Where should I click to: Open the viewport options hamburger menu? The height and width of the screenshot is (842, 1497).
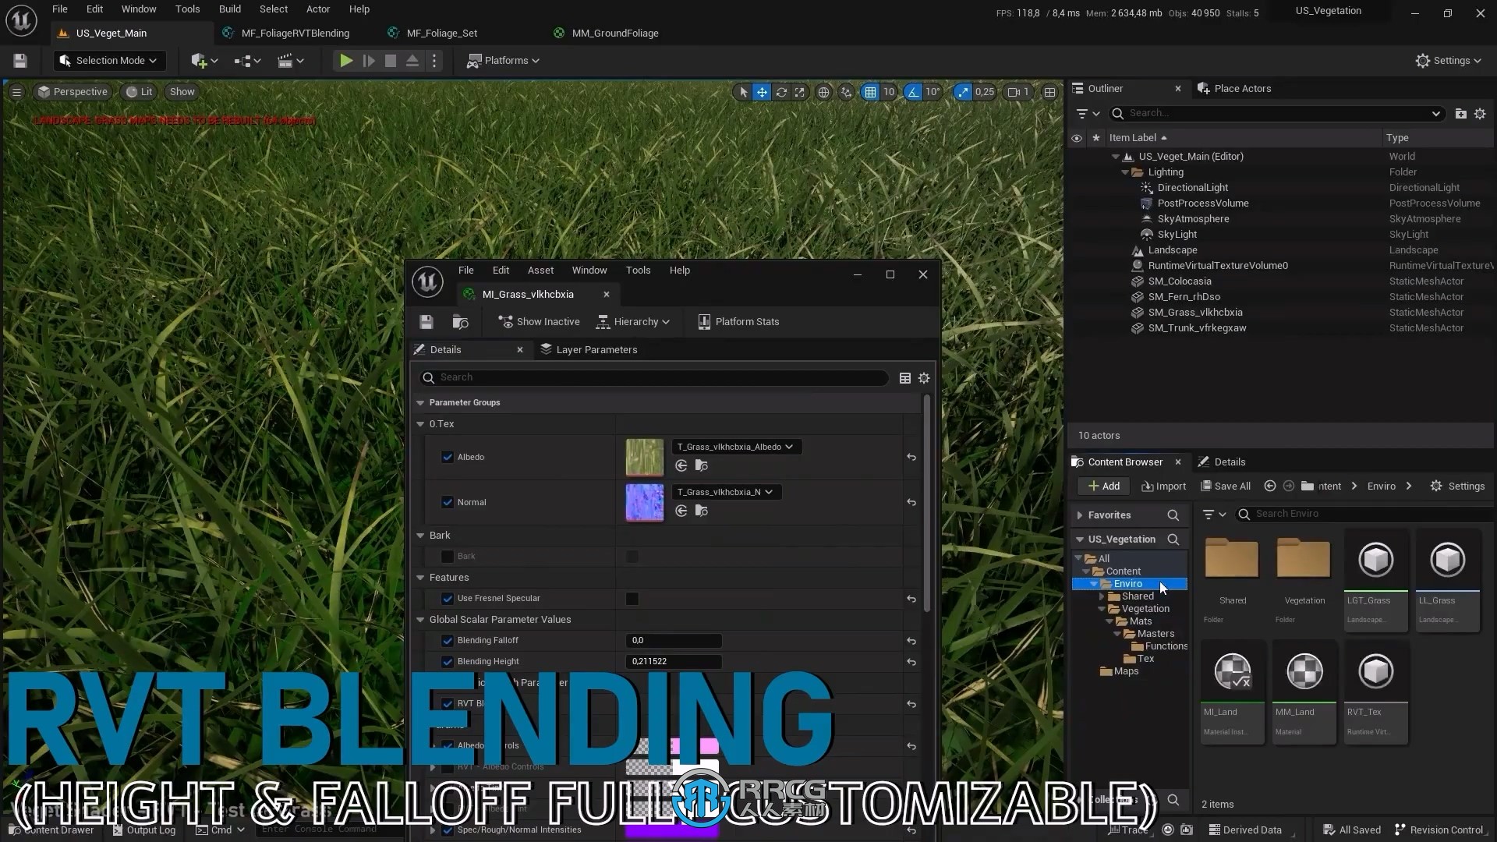[16, 92]
